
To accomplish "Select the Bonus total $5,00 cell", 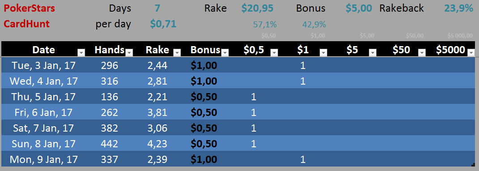I will click(x=359, y=8).
